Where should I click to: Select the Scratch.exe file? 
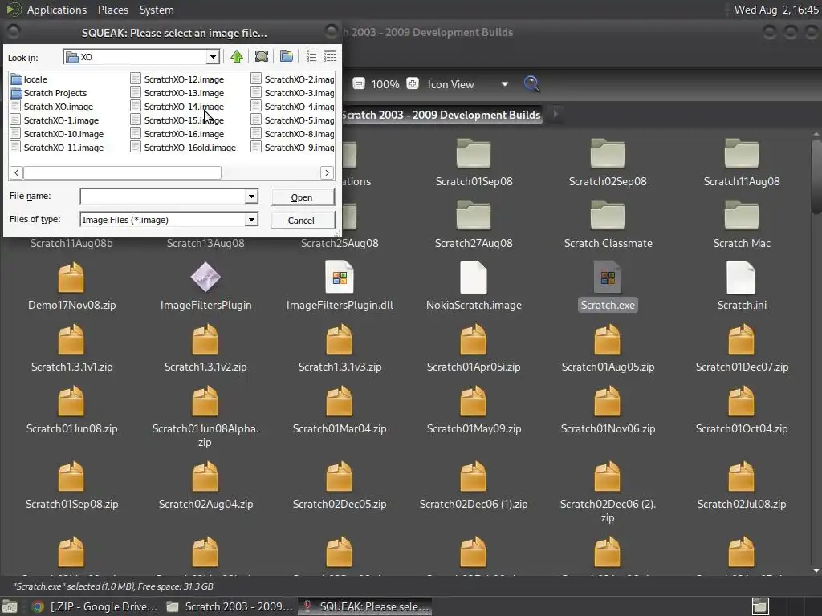(x=608, y=286)
